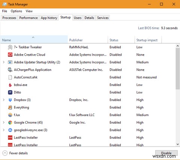Screen dimensions: 180x160
Task: Sort by the Publisher column header
Action: [x=88, y=39]
